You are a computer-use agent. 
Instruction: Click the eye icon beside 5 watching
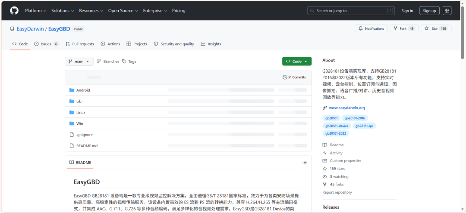tap(324, 176)
